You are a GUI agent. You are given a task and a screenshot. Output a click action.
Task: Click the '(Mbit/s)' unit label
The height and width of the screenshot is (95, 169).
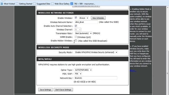96,33
